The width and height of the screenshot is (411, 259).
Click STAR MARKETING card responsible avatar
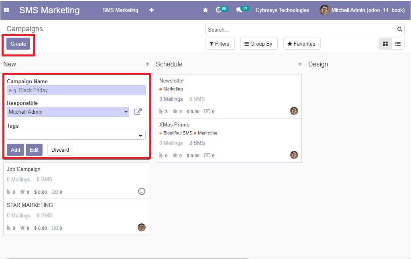click(x=142, y=227)
